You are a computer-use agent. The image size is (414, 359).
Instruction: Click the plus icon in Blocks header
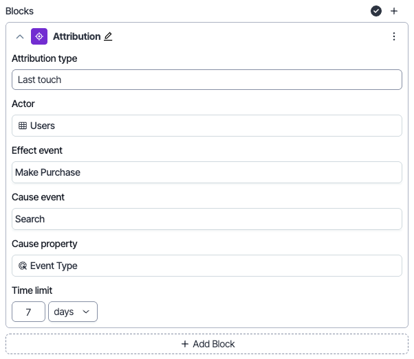point(394,11)
